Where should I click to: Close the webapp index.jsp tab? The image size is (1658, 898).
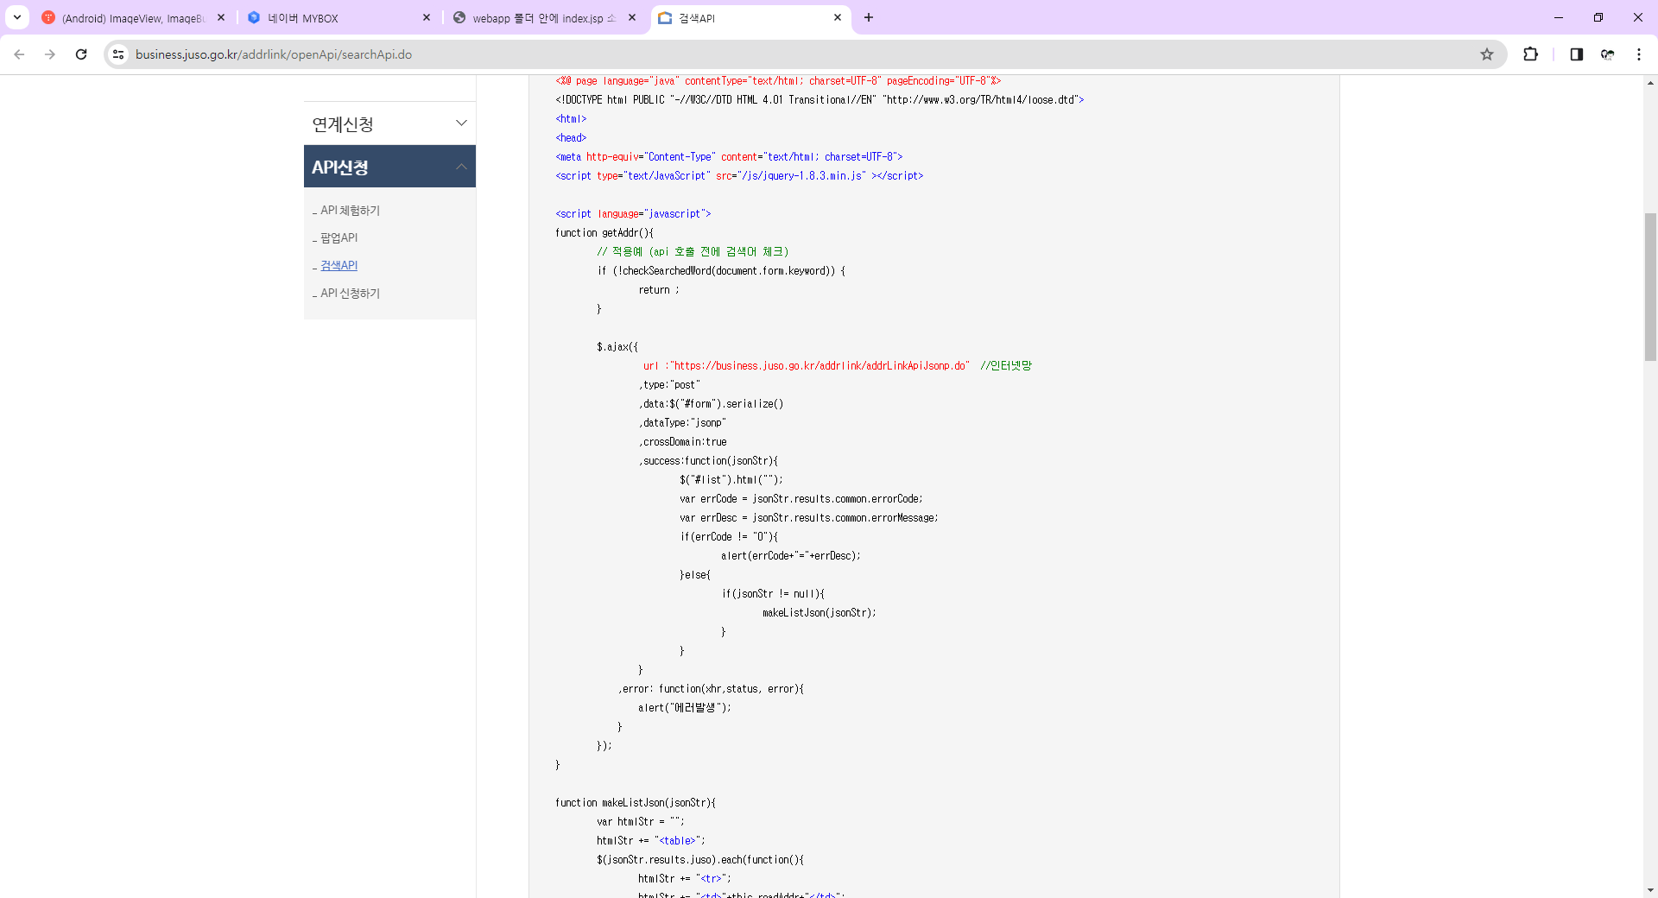632,17
